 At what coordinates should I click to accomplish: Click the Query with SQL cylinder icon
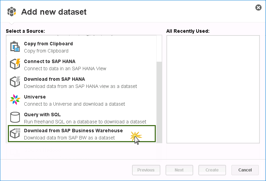[x=15, y=117]
